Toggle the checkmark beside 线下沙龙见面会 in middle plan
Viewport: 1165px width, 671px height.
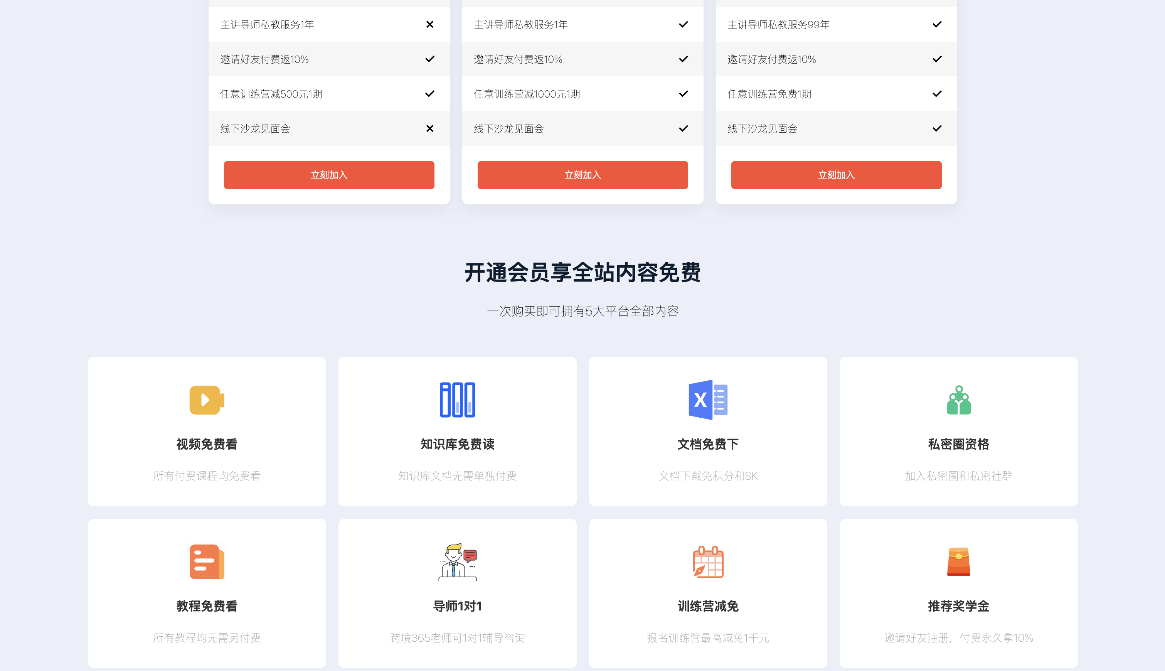pos(683,128)
